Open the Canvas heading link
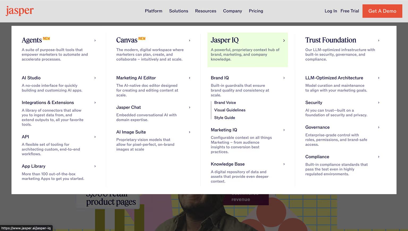408x231 pixels. point(127,40)
